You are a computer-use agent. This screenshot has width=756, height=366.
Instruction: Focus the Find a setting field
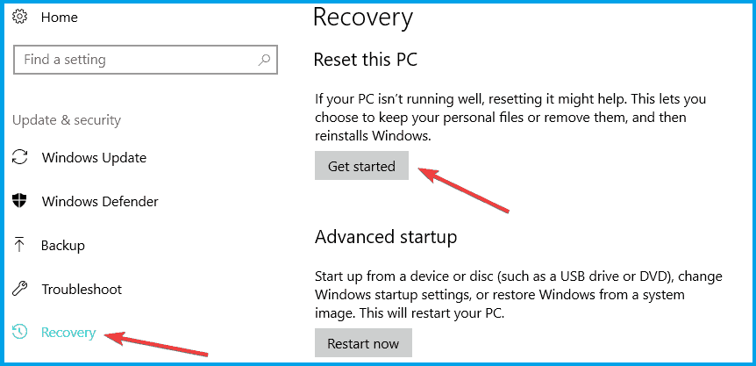click(x=132, y=61)
